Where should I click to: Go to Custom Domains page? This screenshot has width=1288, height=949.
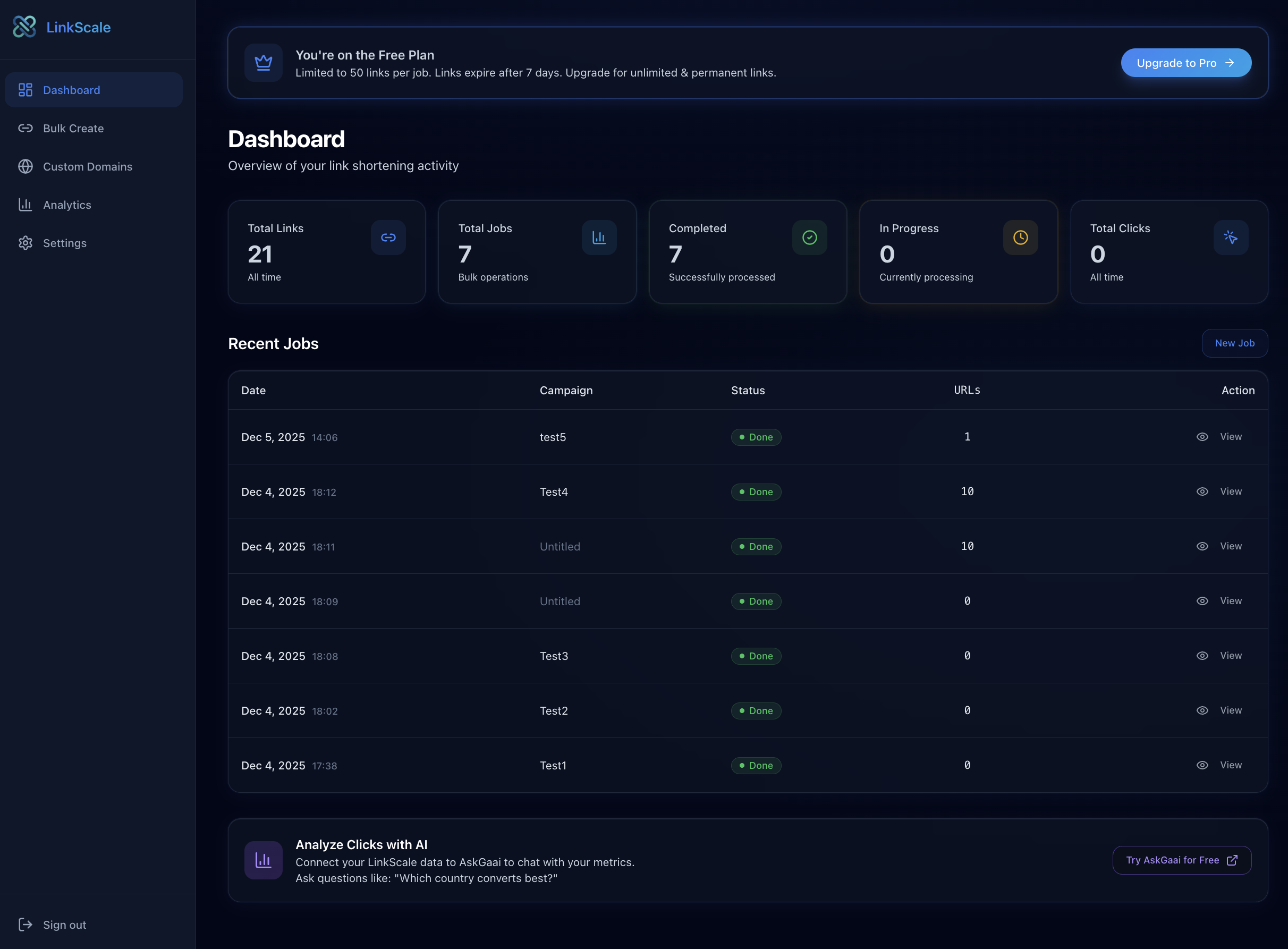pyautogui.click(x=87, y=167)
